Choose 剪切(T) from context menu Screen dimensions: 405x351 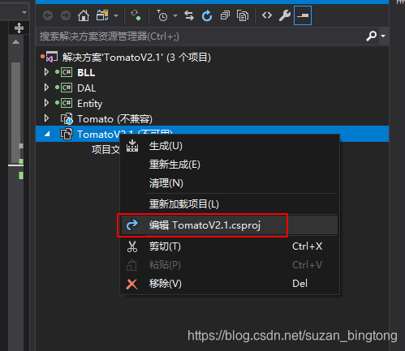230,246
